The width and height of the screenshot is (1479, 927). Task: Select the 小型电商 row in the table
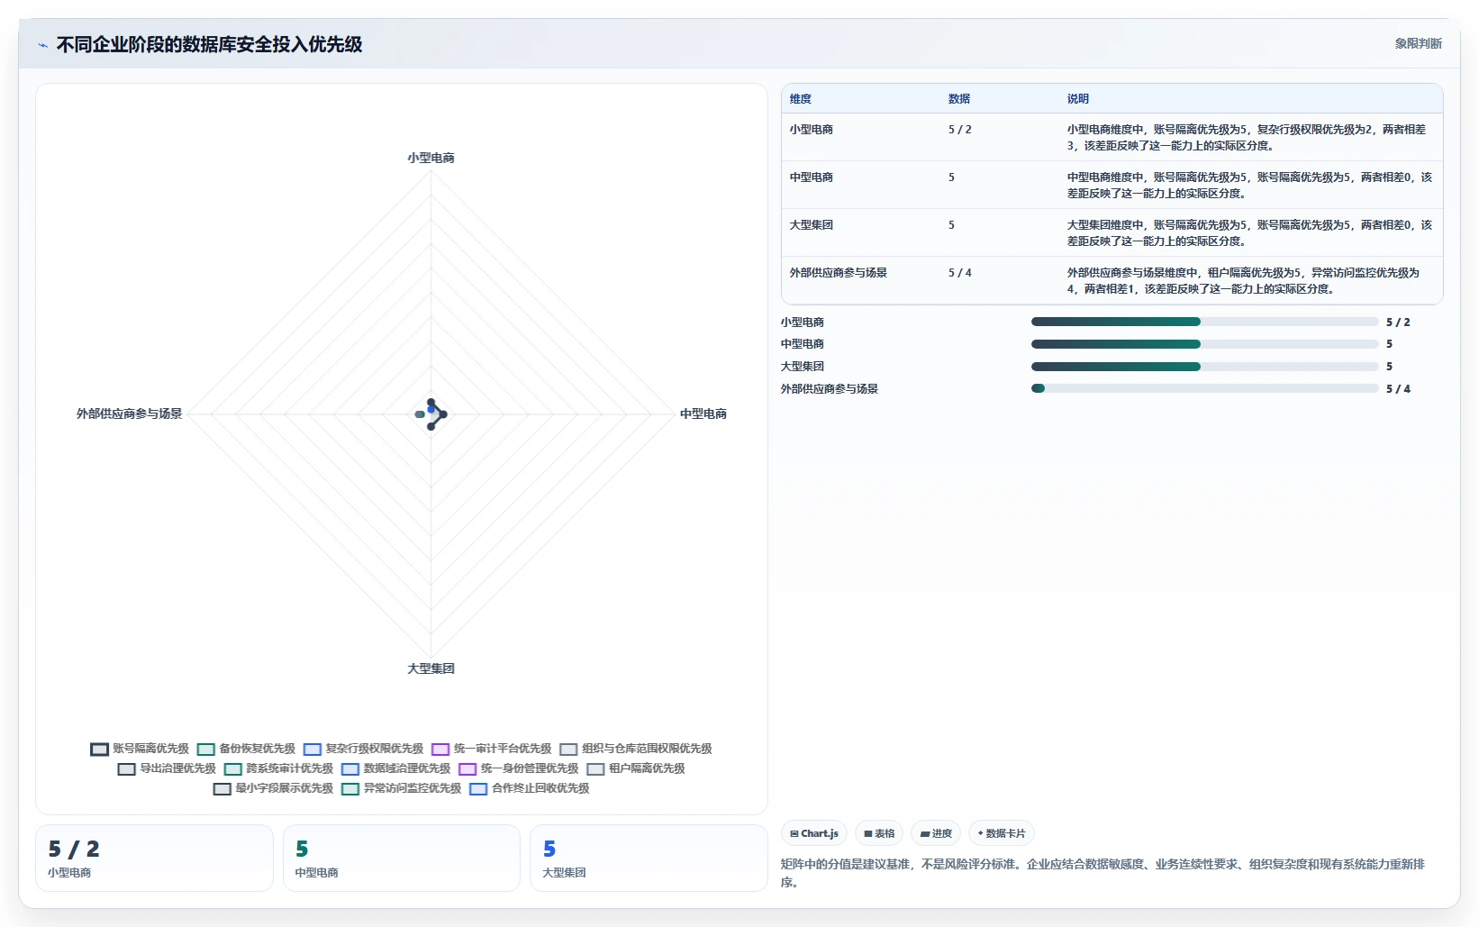coord(1112,137)
